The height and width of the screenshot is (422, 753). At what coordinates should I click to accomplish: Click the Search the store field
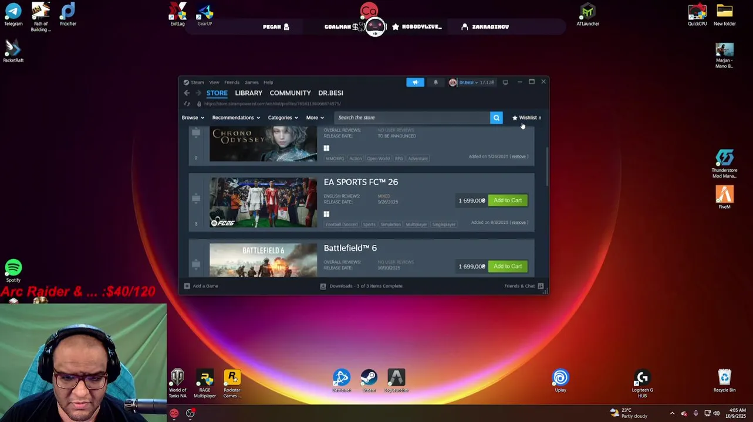pyautogui.click(x=413, y=118)
